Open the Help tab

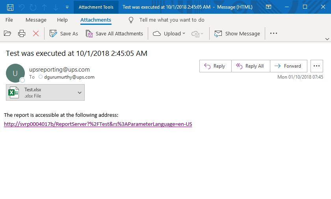[x=62, y=20]
